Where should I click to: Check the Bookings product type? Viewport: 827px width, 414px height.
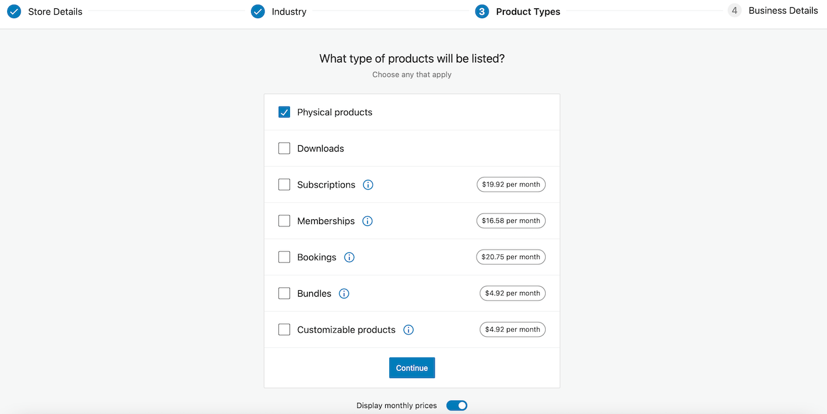[284, 257]
